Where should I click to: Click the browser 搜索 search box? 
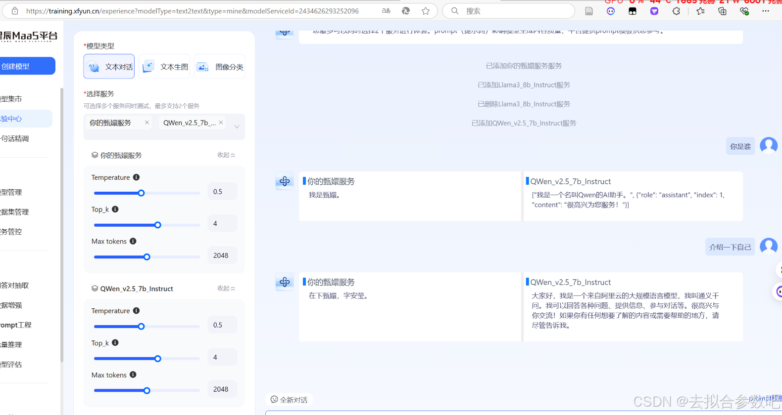pyautogui.click(x=508, y=11)
